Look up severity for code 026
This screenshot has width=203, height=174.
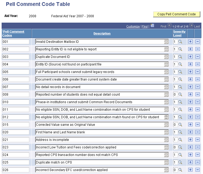click(180, 170)
